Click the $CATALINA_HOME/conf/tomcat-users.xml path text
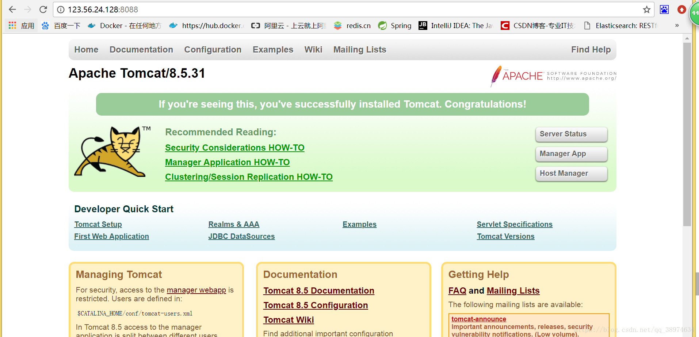 (x=135, y=314)
